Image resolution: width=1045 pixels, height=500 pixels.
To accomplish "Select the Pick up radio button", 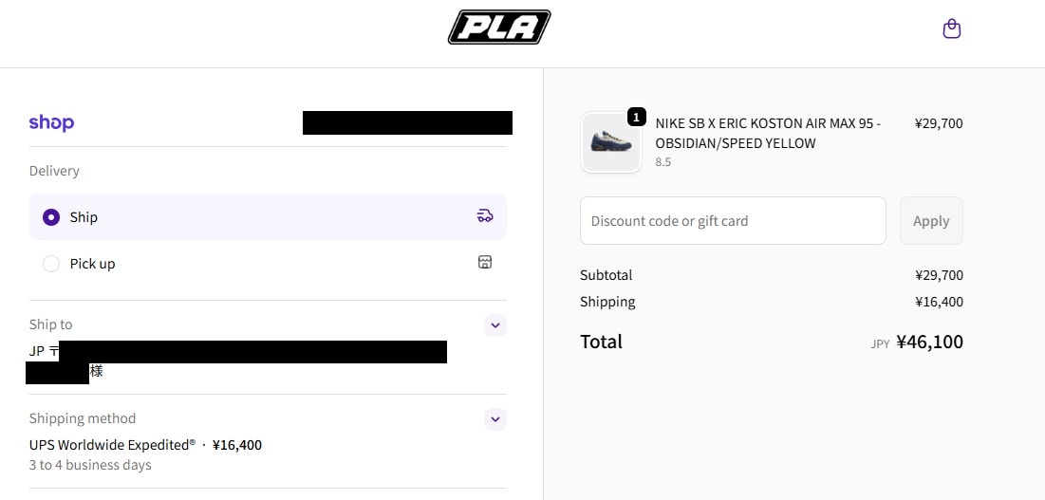I will 51,264.
